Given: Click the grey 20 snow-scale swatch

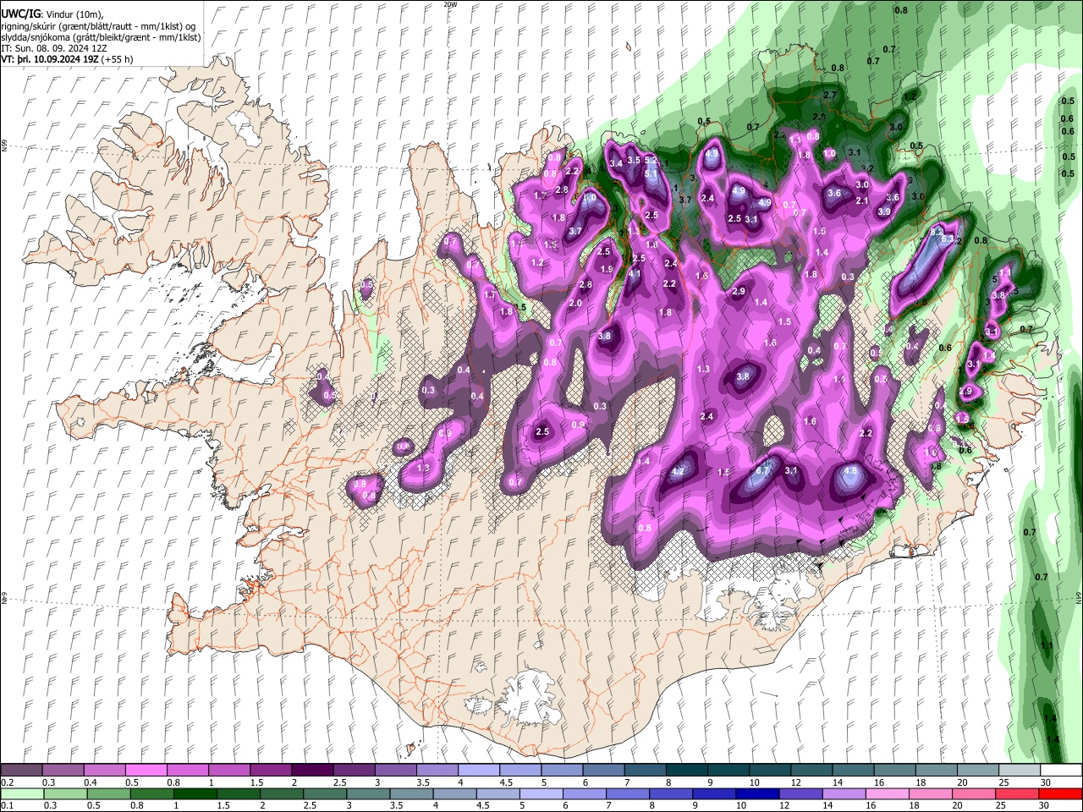Looking at the screenshot, I should coord(976,771).
